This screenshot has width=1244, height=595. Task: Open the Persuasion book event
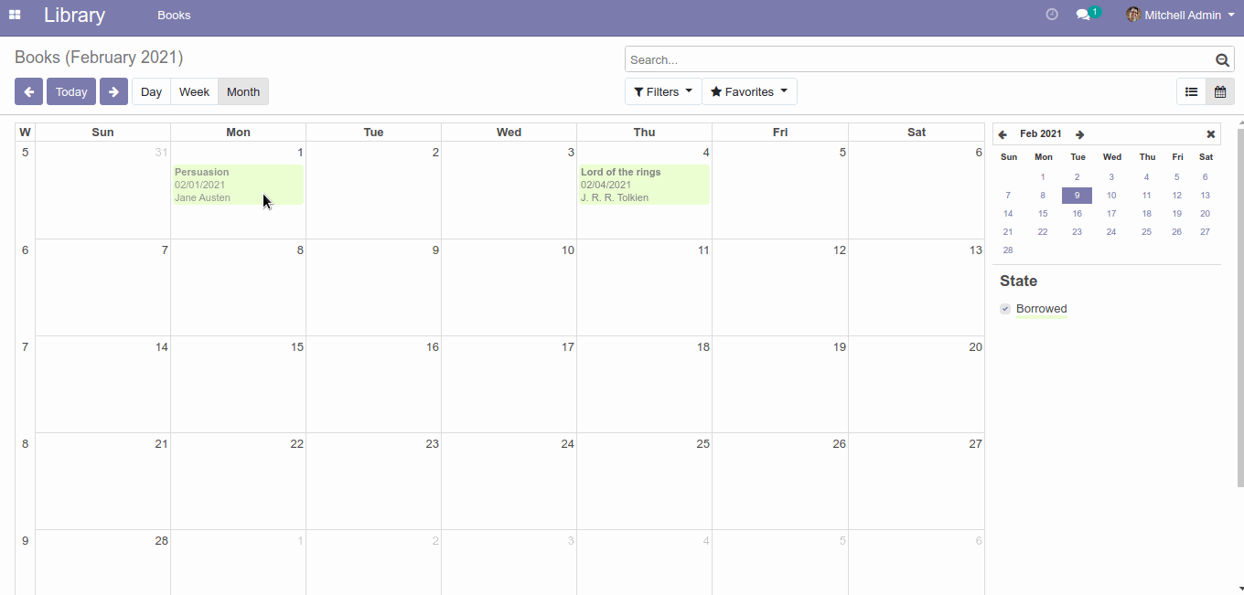[x=238, y=184]
